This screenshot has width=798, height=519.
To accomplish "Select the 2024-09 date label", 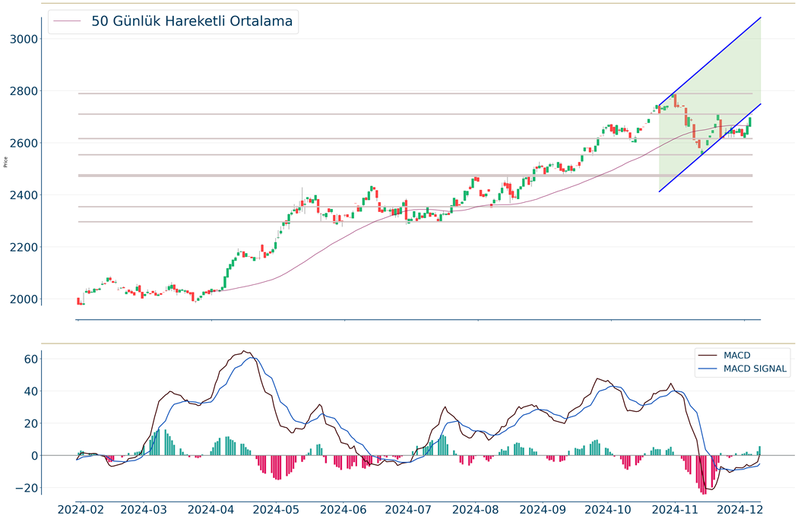I will (543, 510).
